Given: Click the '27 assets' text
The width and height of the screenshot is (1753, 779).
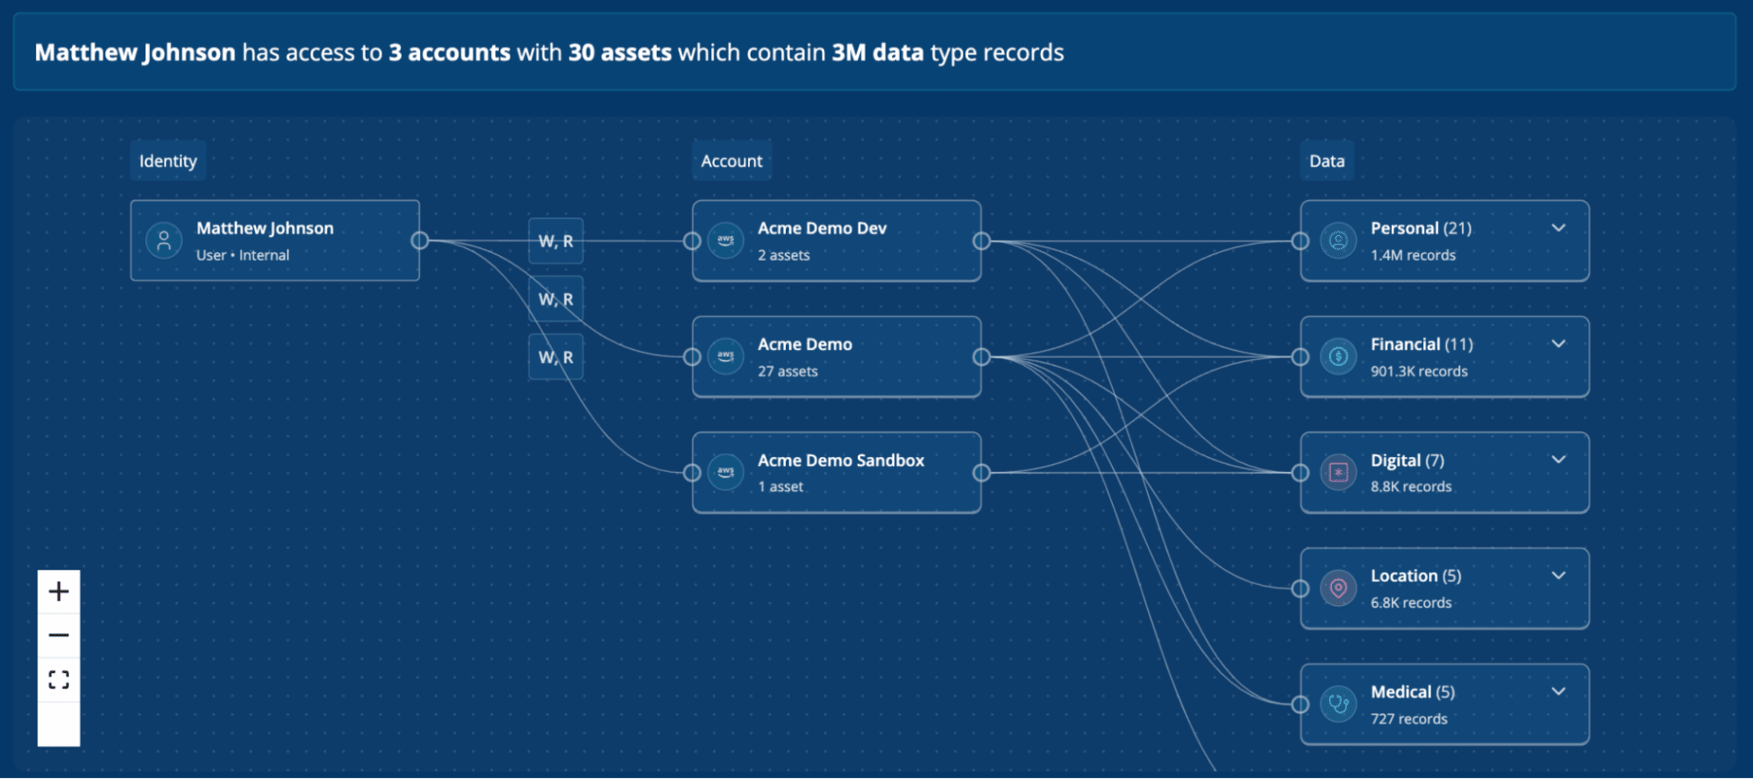Looking at the screenshot, I should point(788,372).
